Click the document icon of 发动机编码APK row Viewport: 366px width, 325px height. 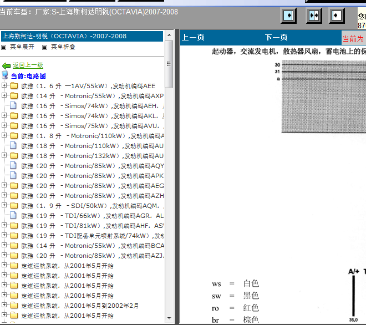[x=13, y=175]
